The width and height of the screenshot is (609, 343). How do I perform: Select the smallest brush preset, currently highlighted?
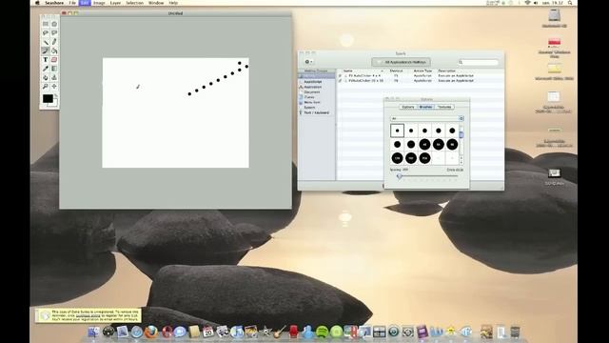[x=397, y=131]
